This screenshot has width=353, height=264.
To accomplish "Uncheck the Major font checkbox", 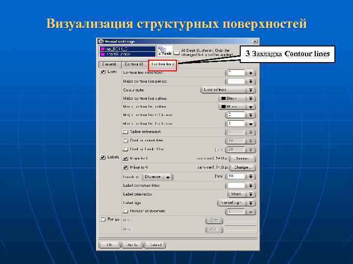I will pos(126,158).
